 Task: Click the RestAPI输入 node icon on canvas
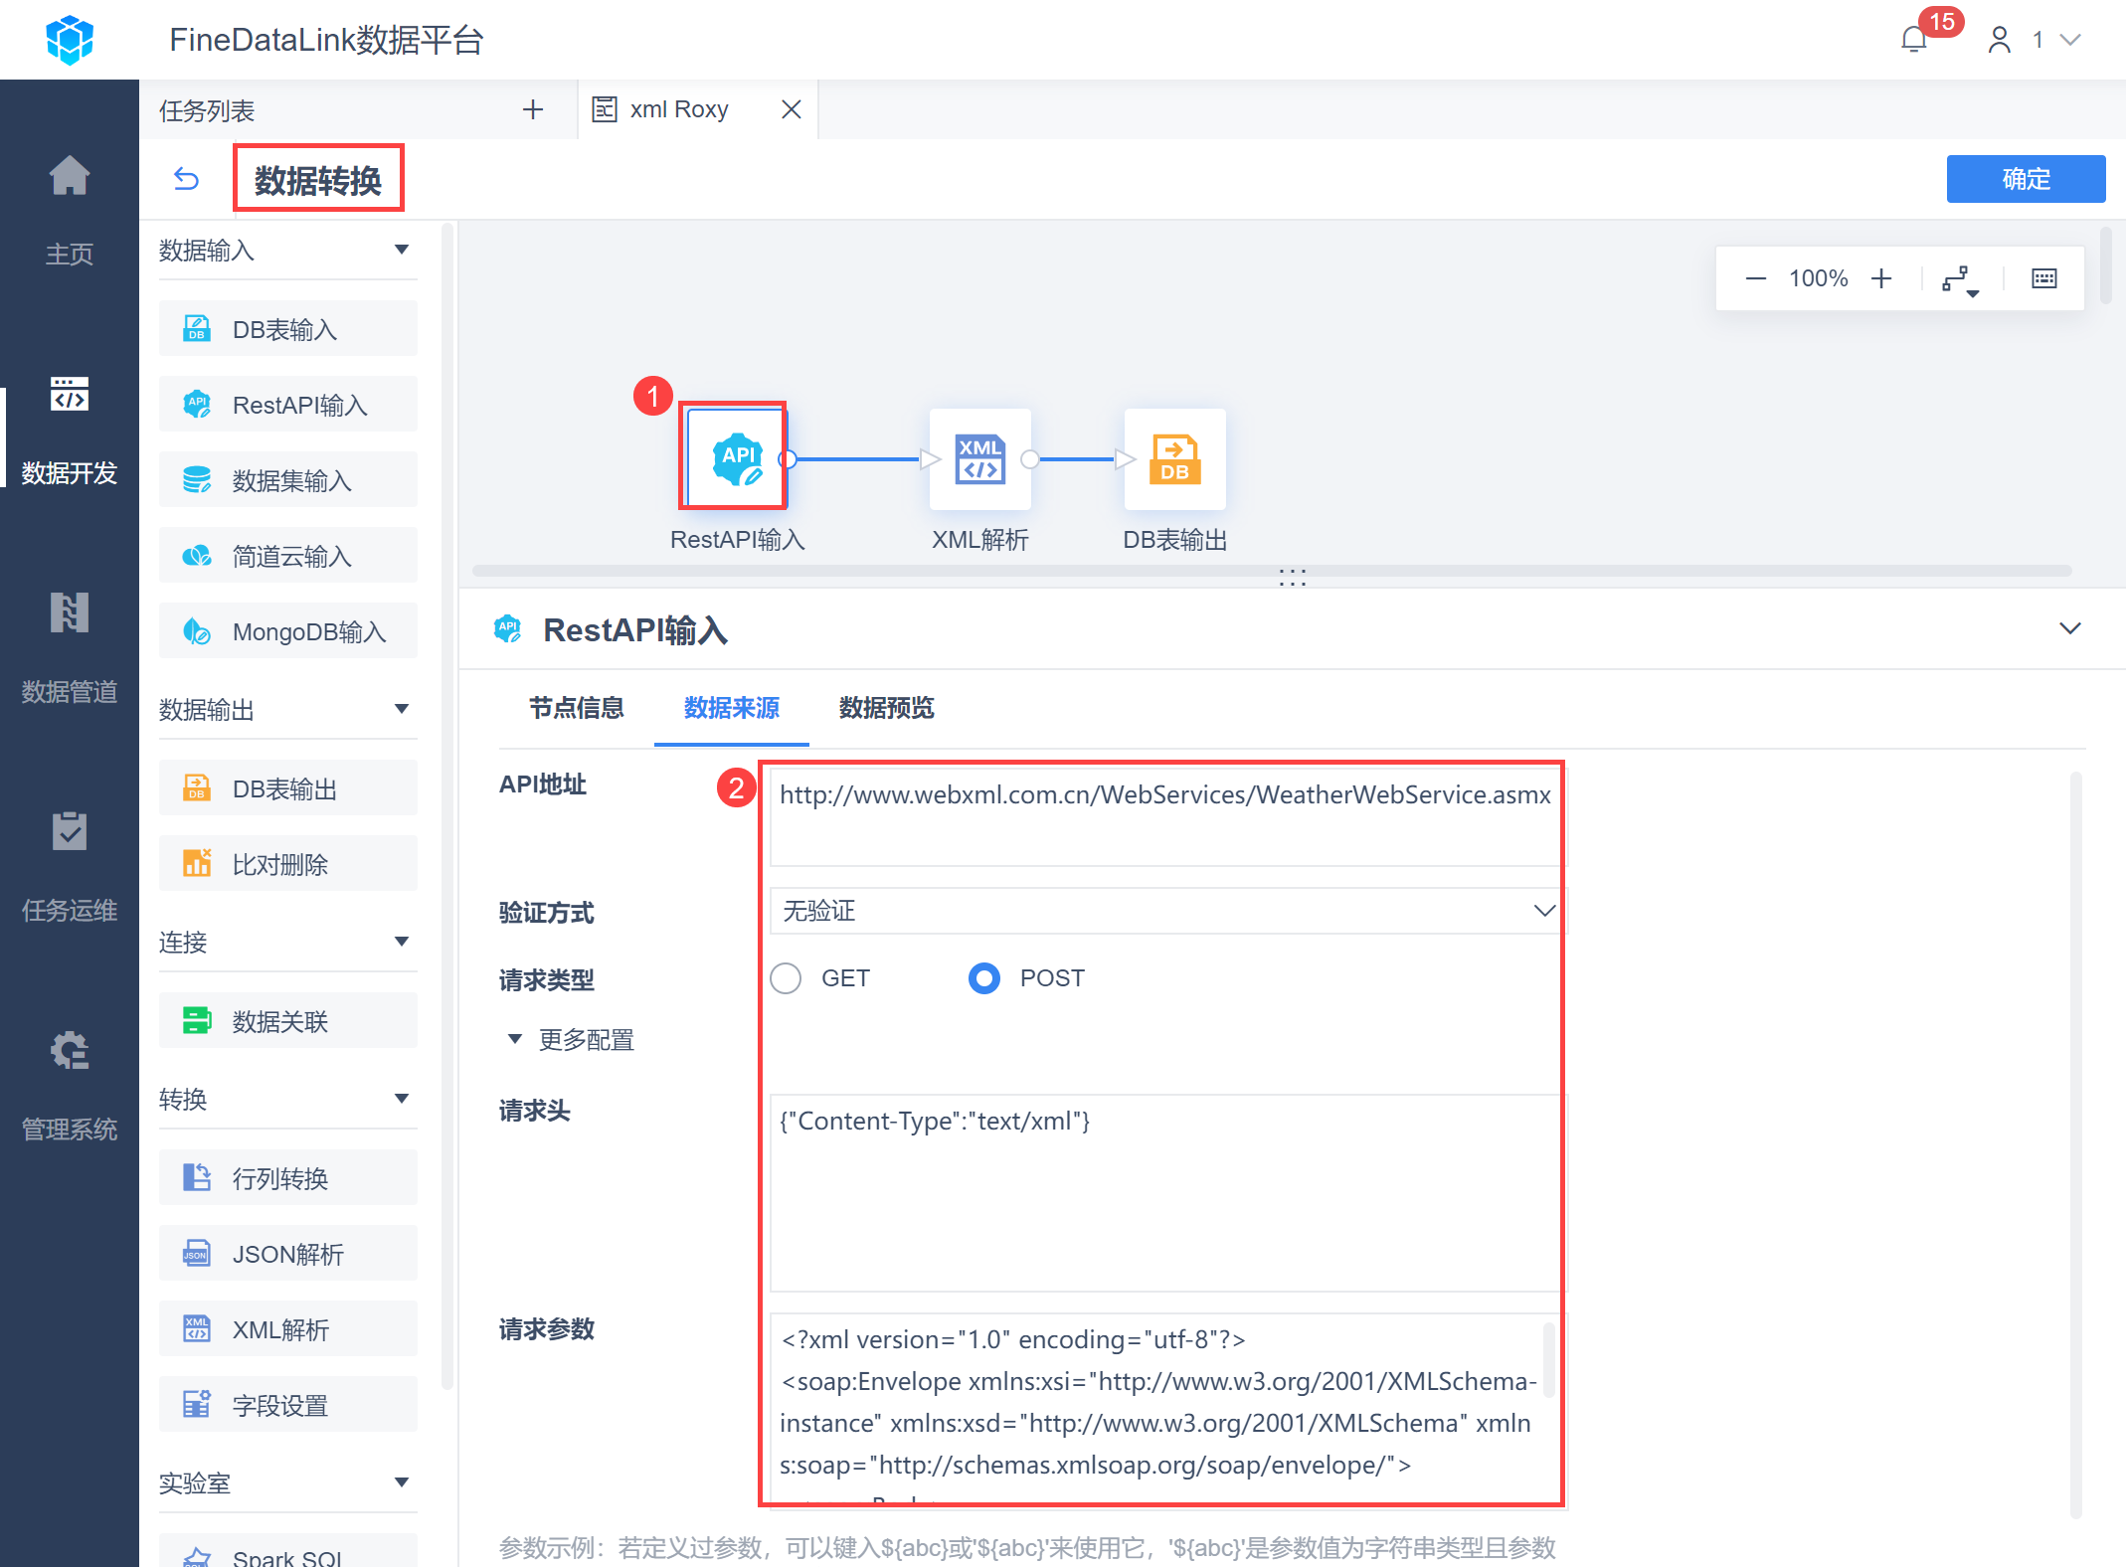click(x=736, y=458)
